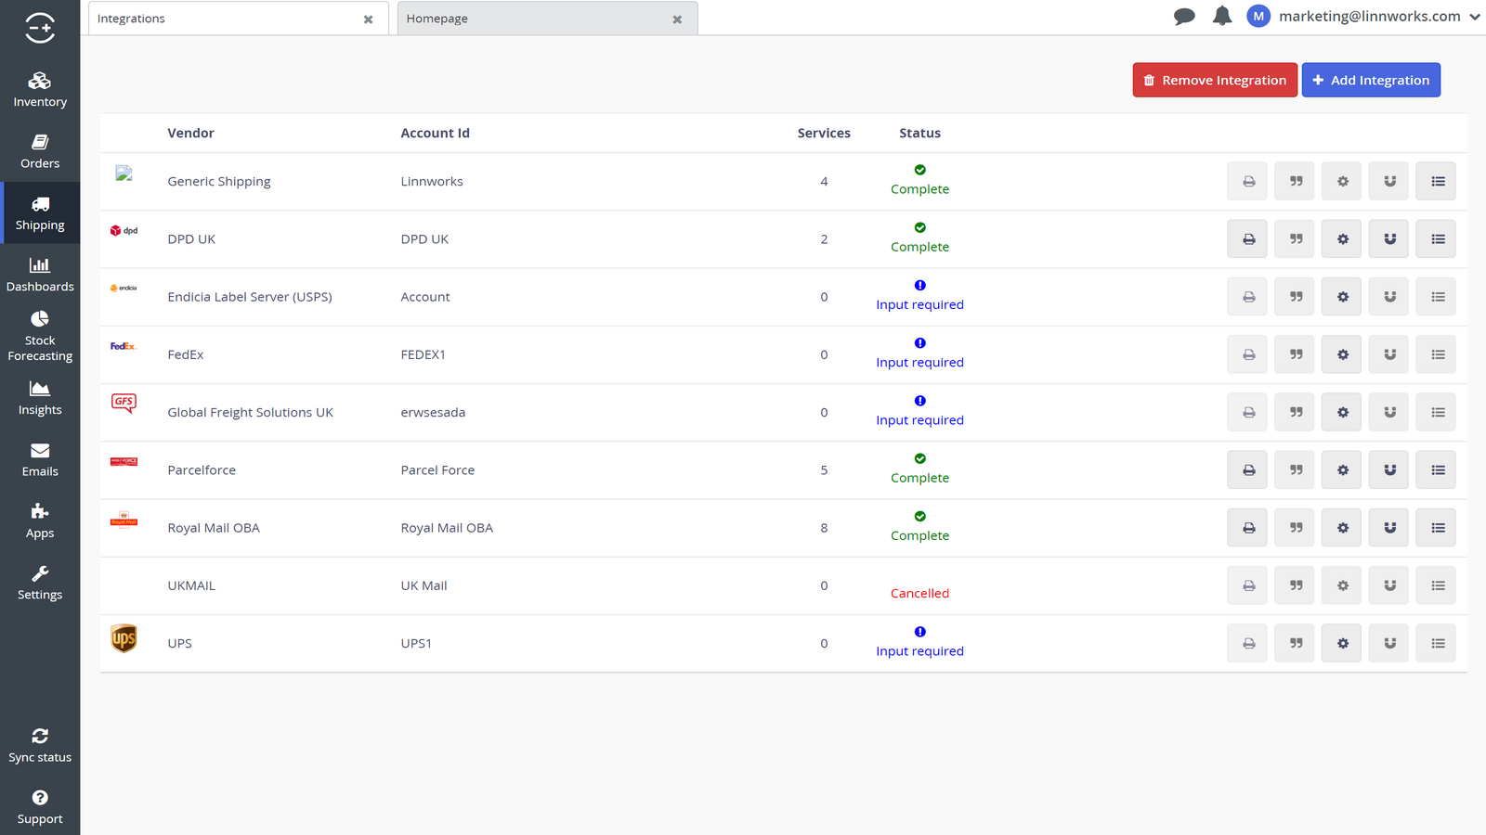Open the notifications bell
This screenshot has height=835, width=1486.
1222,16
